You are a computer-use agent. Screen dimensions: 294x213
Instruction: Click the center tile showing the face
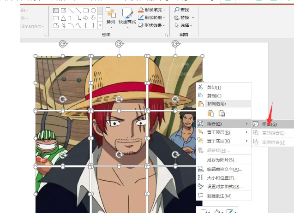pyautogui.click(x=119, y=138)
